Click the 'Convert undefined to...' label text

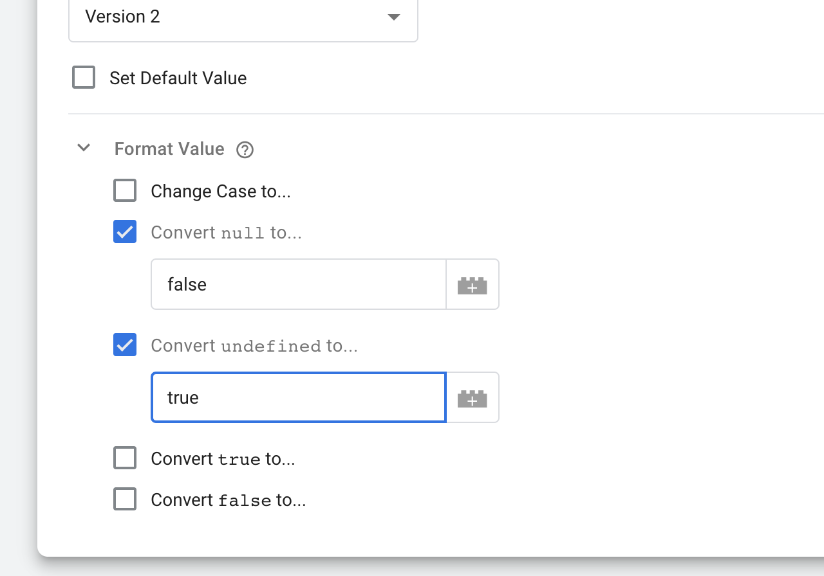point(254,346)
